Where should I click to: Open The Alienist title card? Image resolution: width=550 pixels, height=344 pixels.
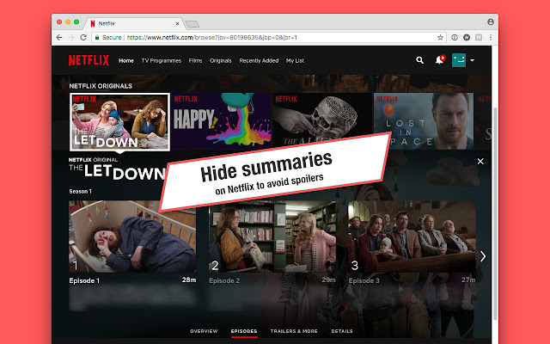[x=322, y=120]
